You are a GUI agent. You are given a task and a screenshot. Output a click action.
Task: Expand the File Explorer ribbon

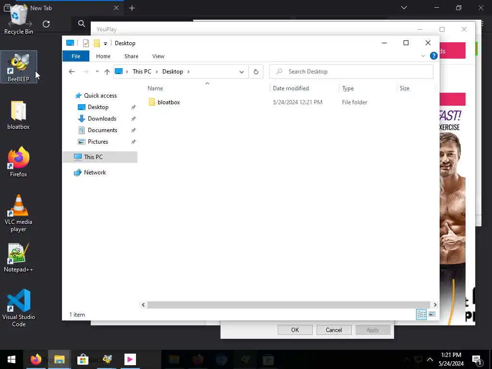tap(423, 56)
